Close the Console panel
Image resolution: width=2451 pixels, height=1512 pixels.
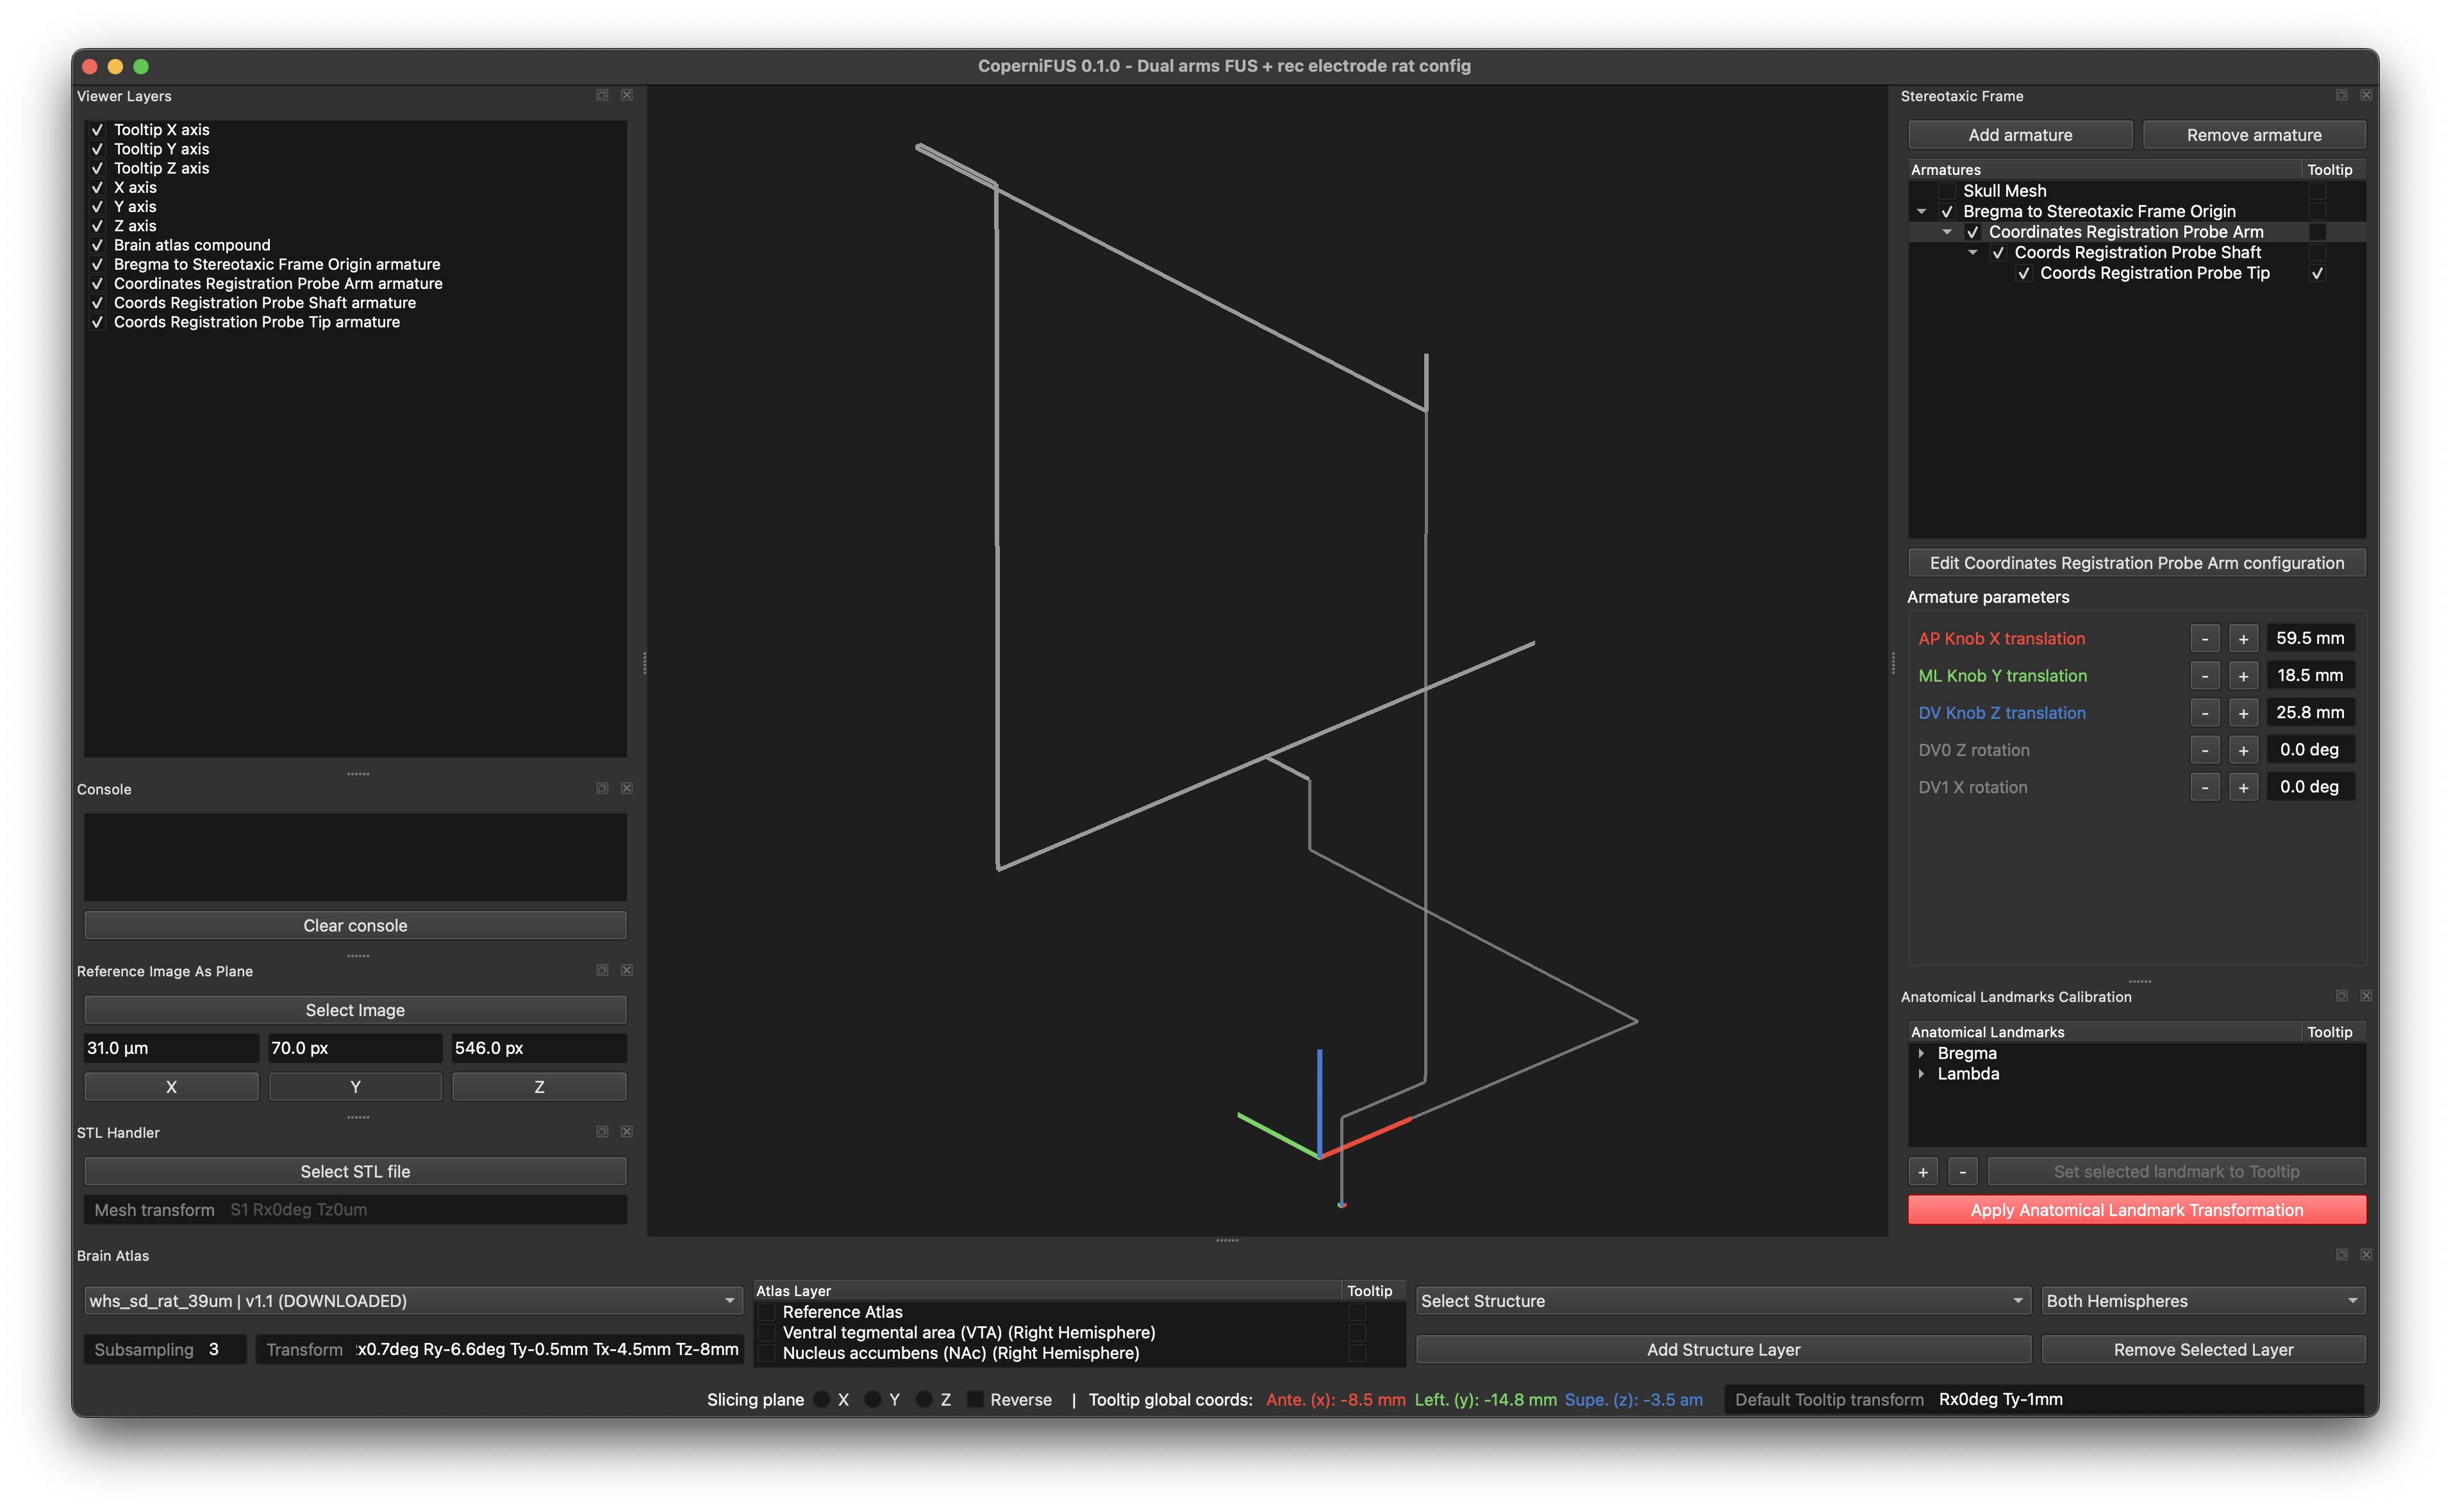click(626, 788)
